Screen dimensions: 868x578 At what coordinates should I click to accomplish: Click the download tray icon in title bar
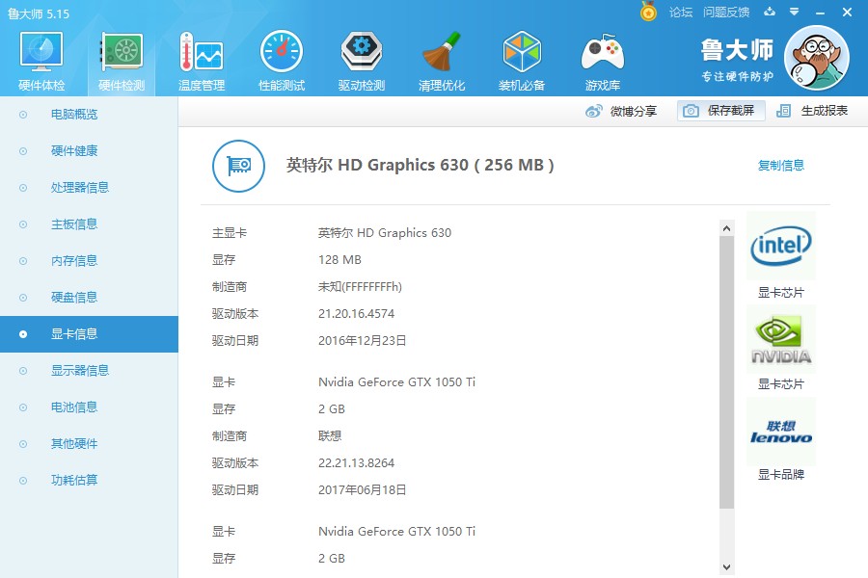(770, 12)
